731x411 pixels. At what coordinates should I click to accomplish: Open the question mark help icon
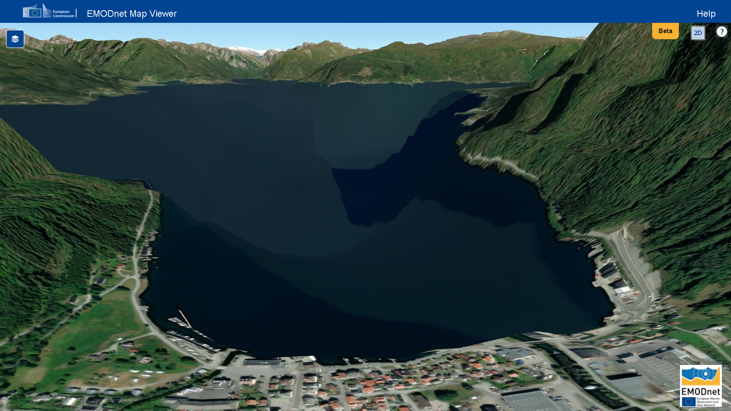[721, 32]
